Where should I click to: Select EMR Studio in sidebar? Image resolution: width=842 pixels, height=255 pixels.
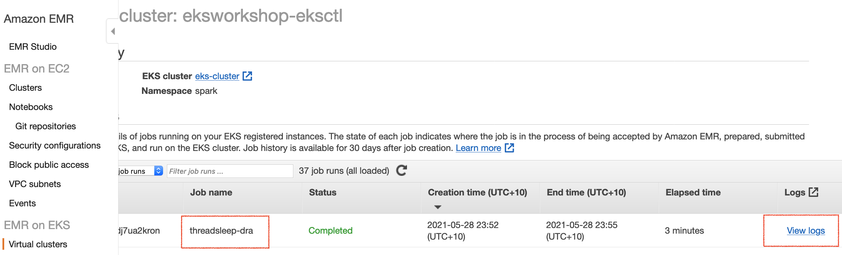tap(33, 47)
